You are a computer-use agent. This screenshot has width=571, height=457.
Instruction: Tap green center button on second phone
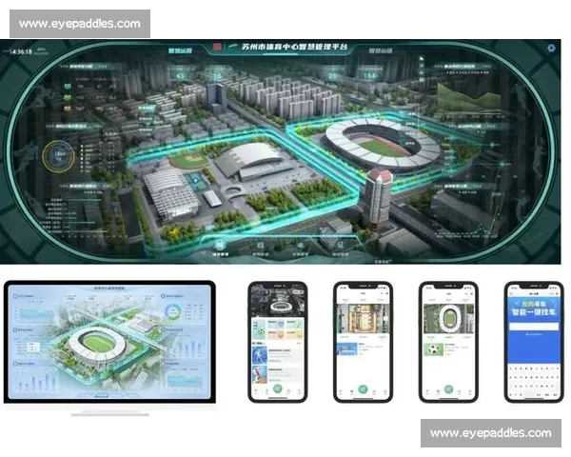363,389
